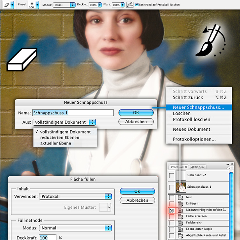Set history brush source box for Farbbereich

(x=172, y=223)
